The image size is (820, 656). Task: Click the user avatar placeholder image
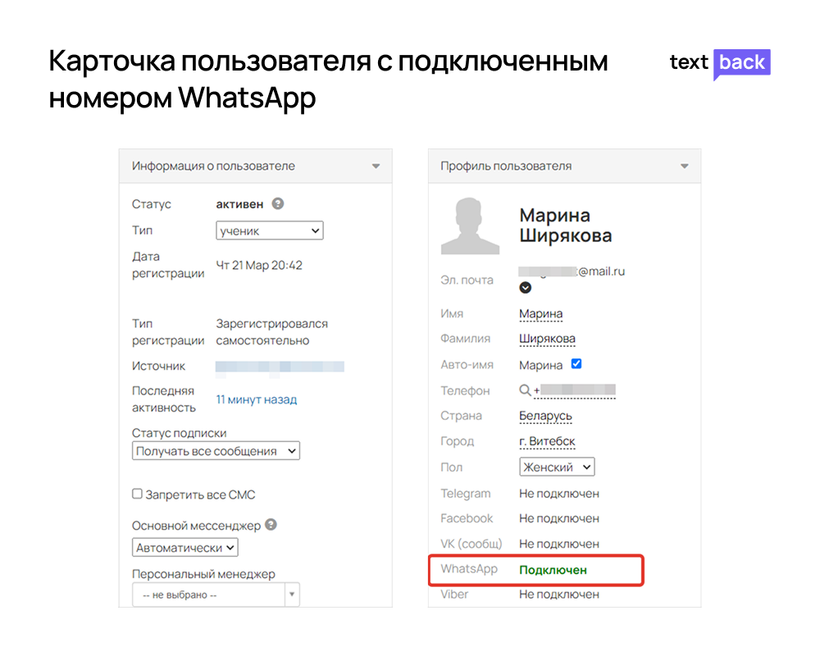[x=470, y=226]
